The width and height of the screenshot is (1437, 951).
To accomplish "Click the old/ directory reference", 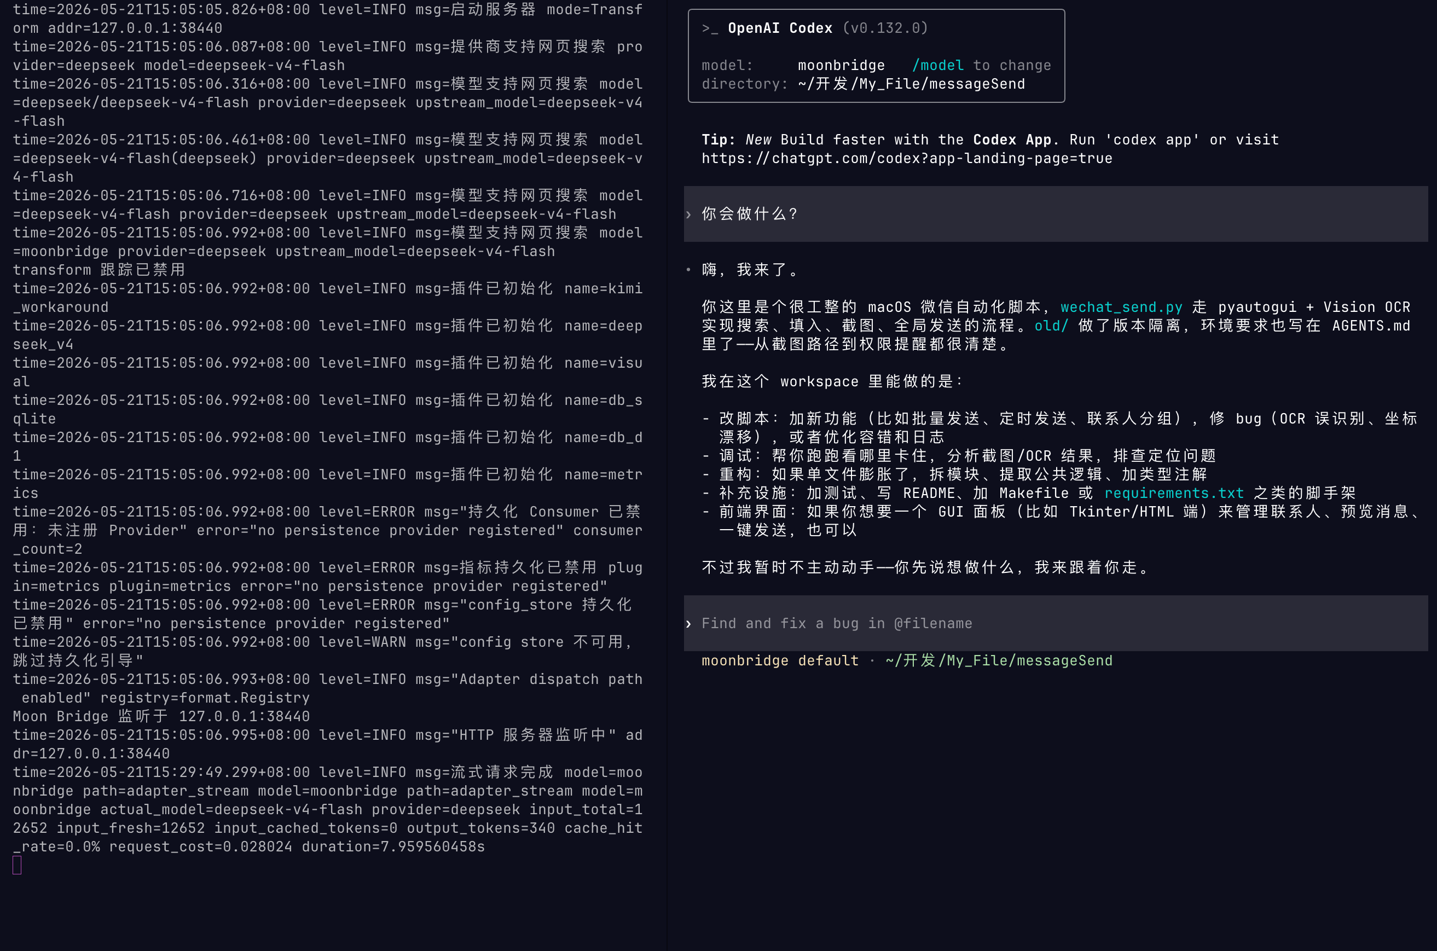I will [x=1051, y=326].
